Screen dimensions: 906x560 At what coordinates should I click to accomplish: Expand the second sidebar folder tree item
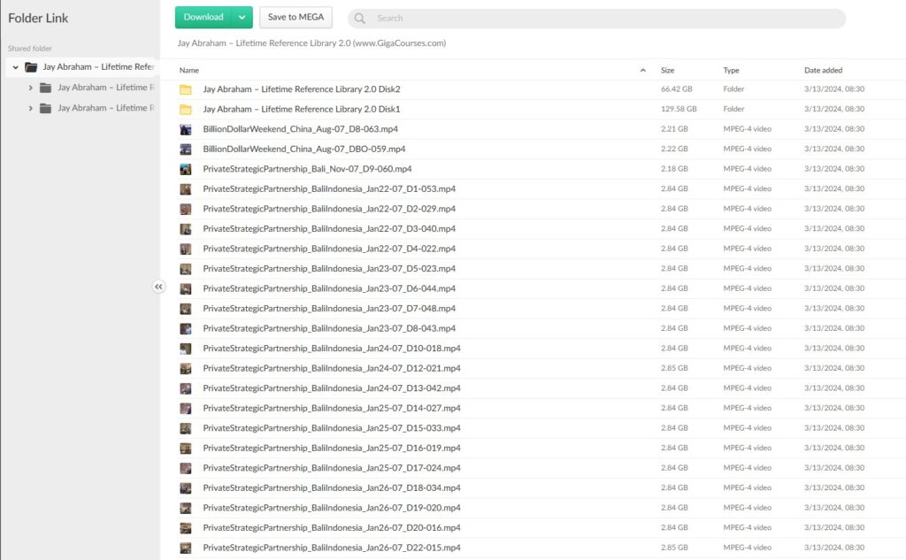click(x=31, y=108)
